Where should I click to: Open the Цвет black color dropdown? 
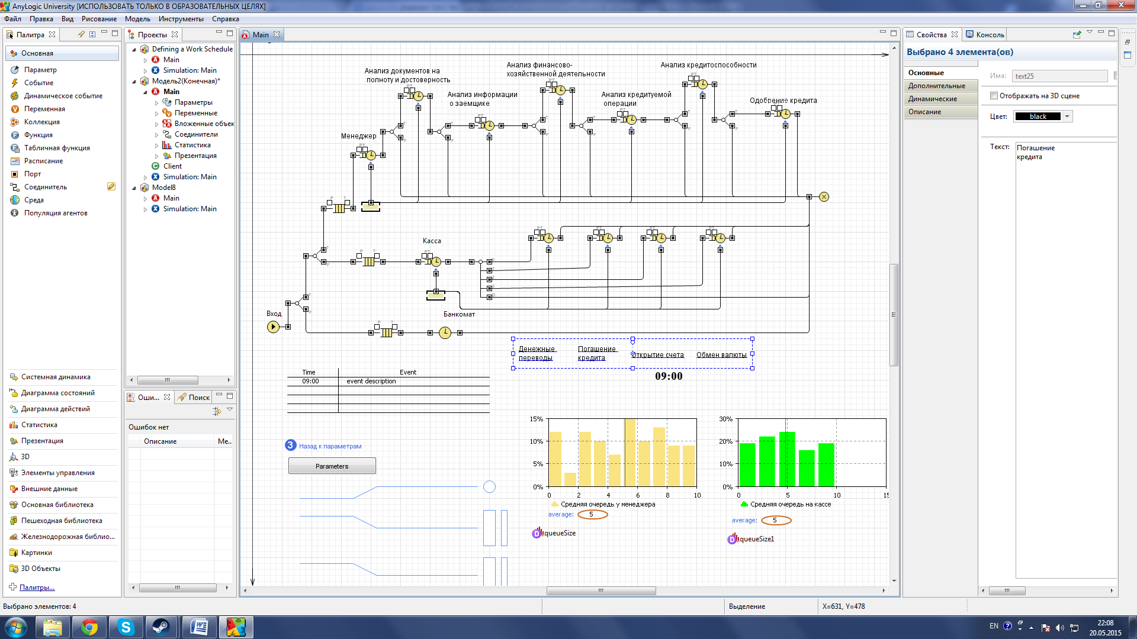coord(1067,117)
